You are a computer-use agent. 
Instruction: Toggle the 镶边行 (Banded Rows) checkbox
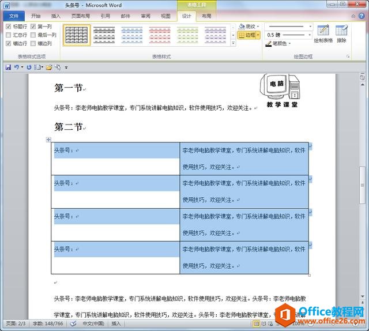click(8, 43)
